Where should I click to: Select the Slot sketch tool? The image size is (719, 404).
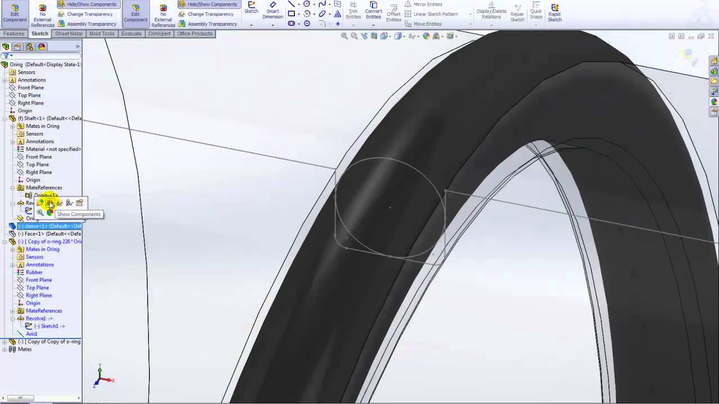pos(291,24)
